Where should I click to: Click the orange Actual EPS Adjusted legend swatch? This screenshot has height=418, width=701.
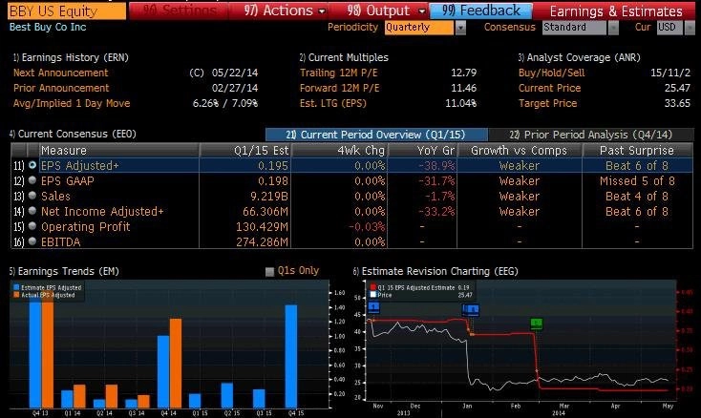pyautogui.click(x=16, y=295)
